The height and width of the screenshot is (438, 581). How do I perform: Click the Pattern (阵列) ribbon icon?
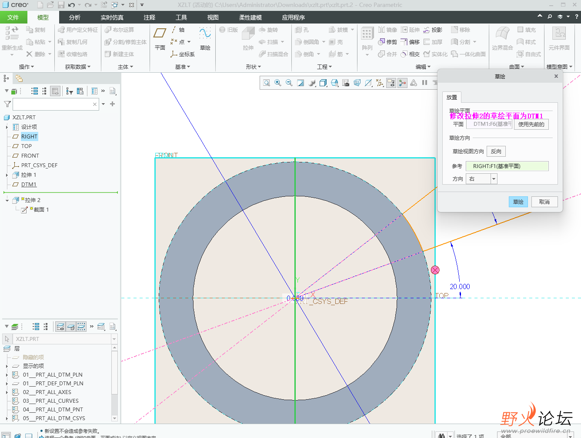(367, 38)
